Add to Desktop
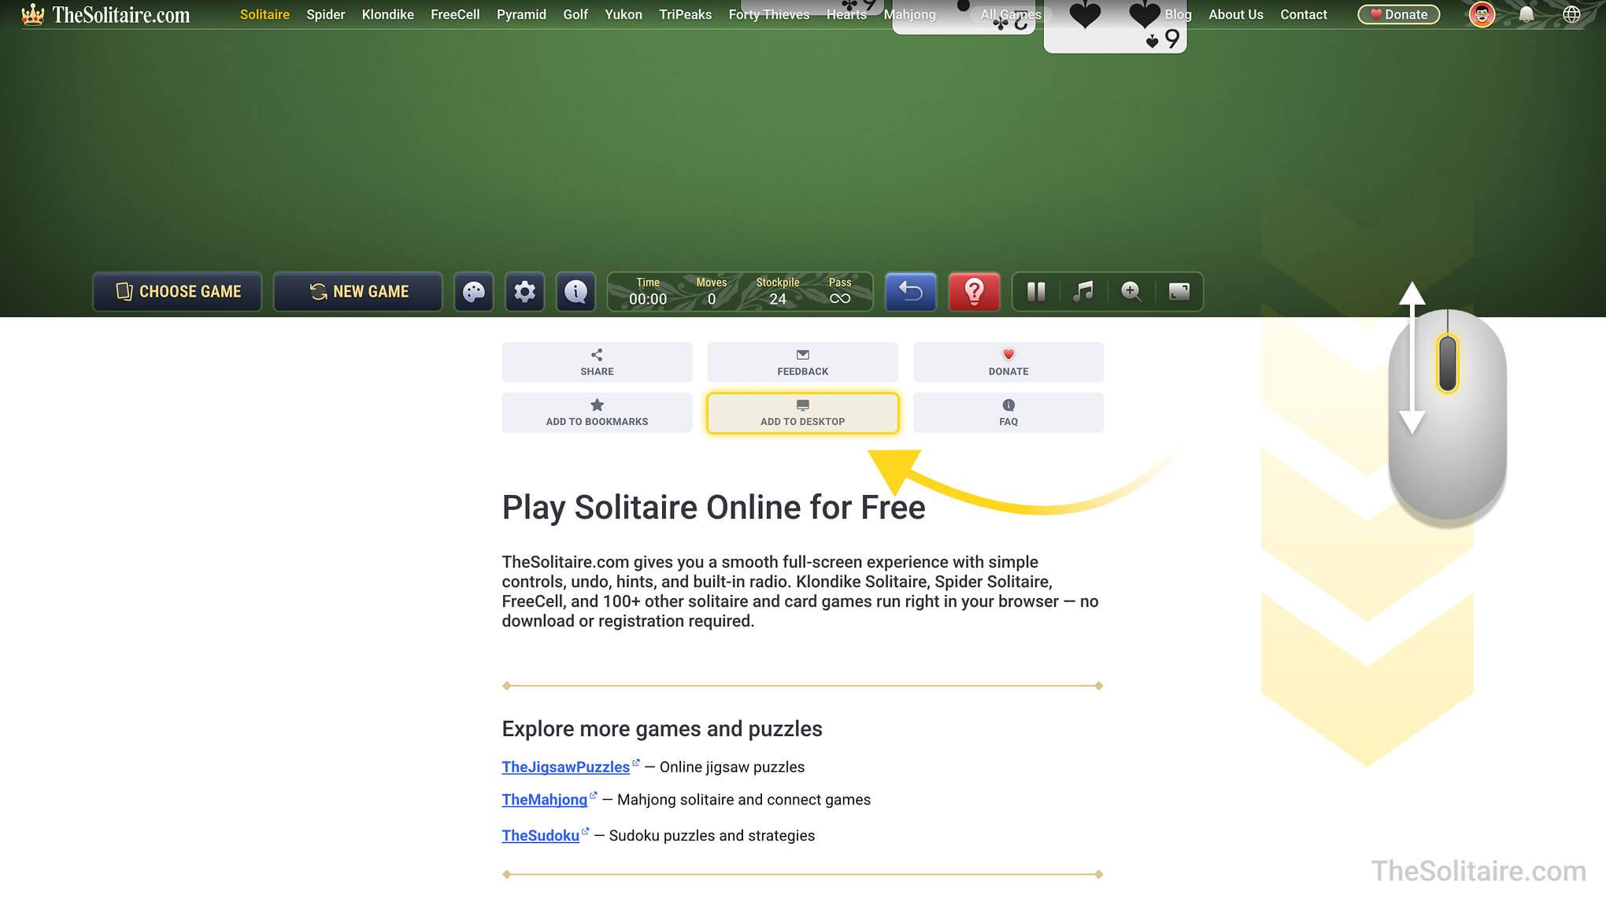1606x902 pixels. click(803, 412)
